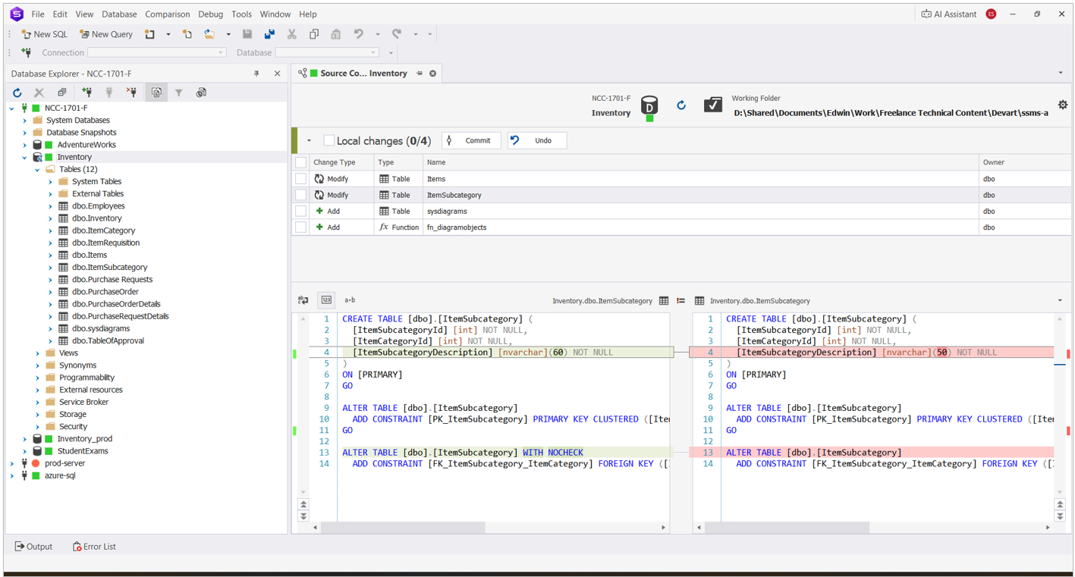Open the Debug menu

coord(211,14)
